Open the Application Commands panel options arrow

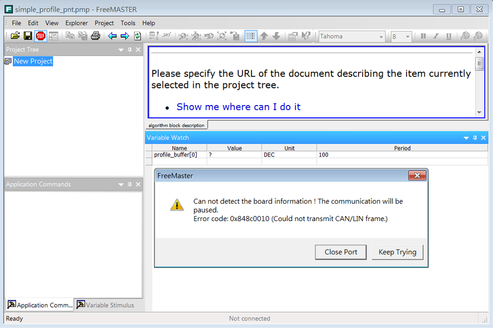pyautogui.click(x=121, y=184)
